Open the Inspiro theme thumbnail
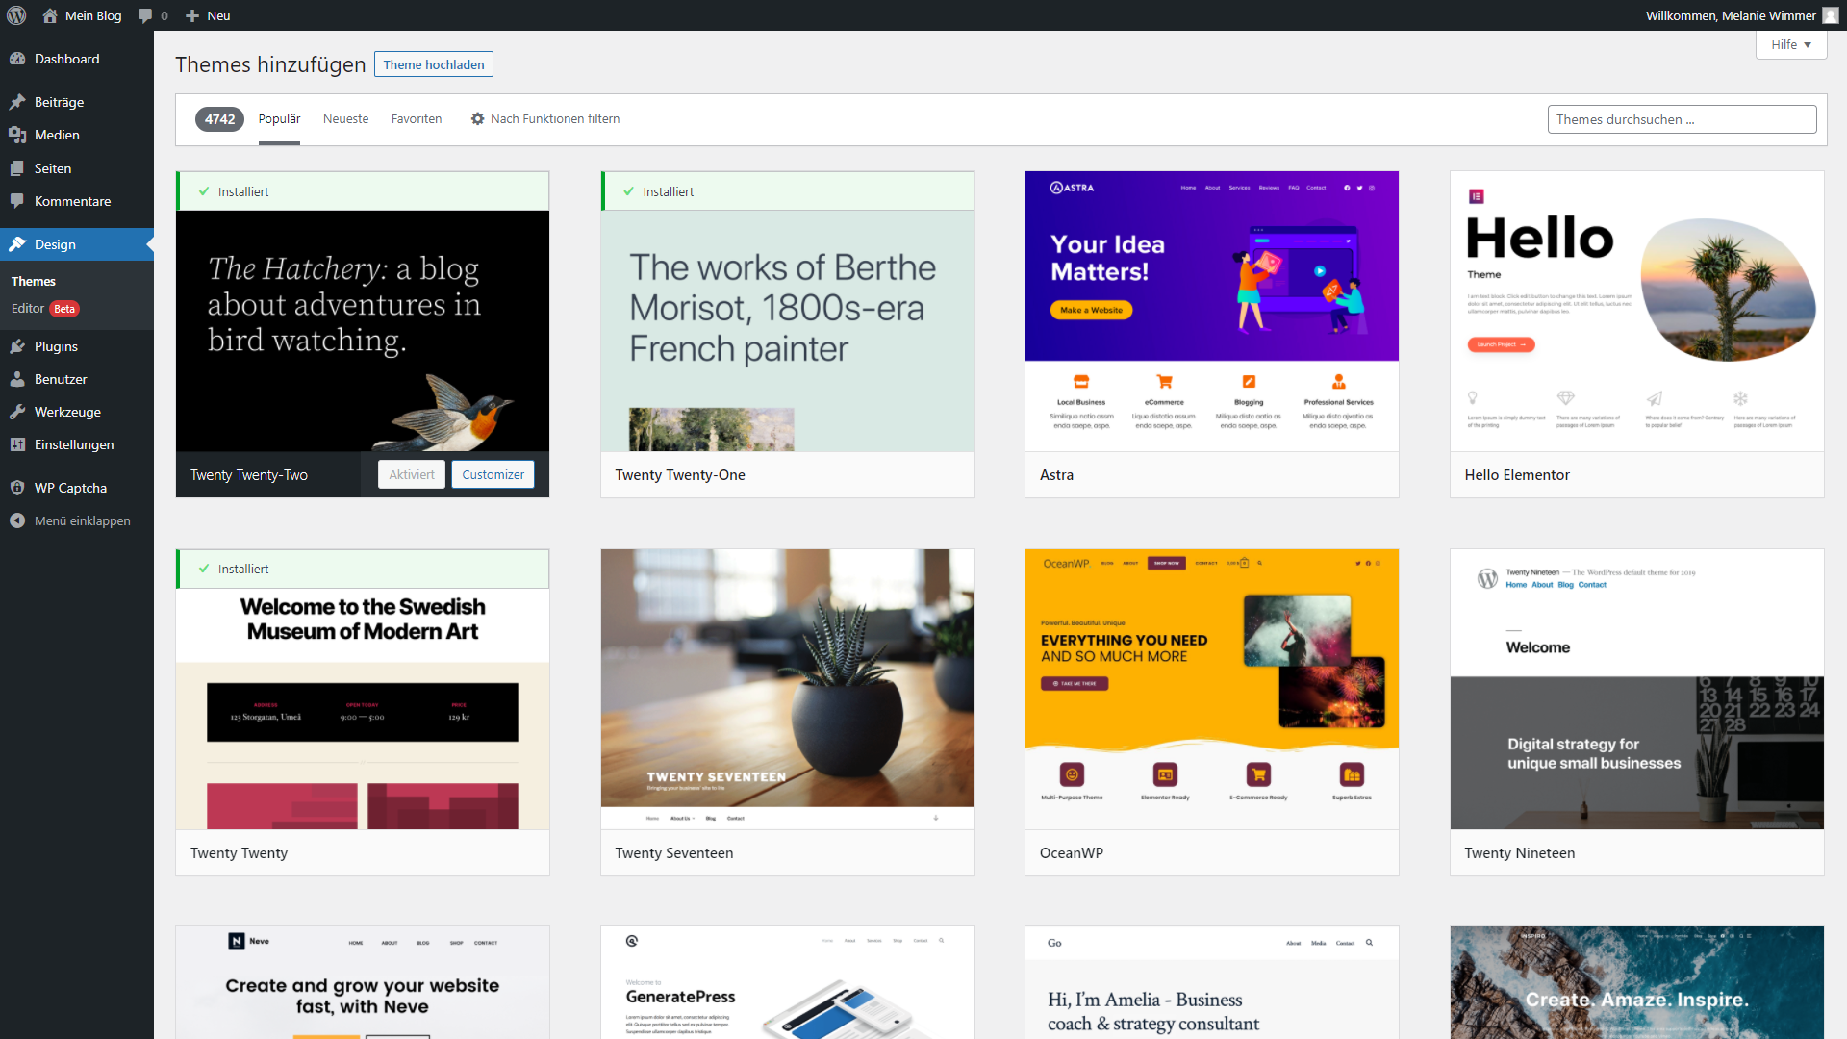The height and width of the screenshot is (1039, 1847). tap(1636, 983)
